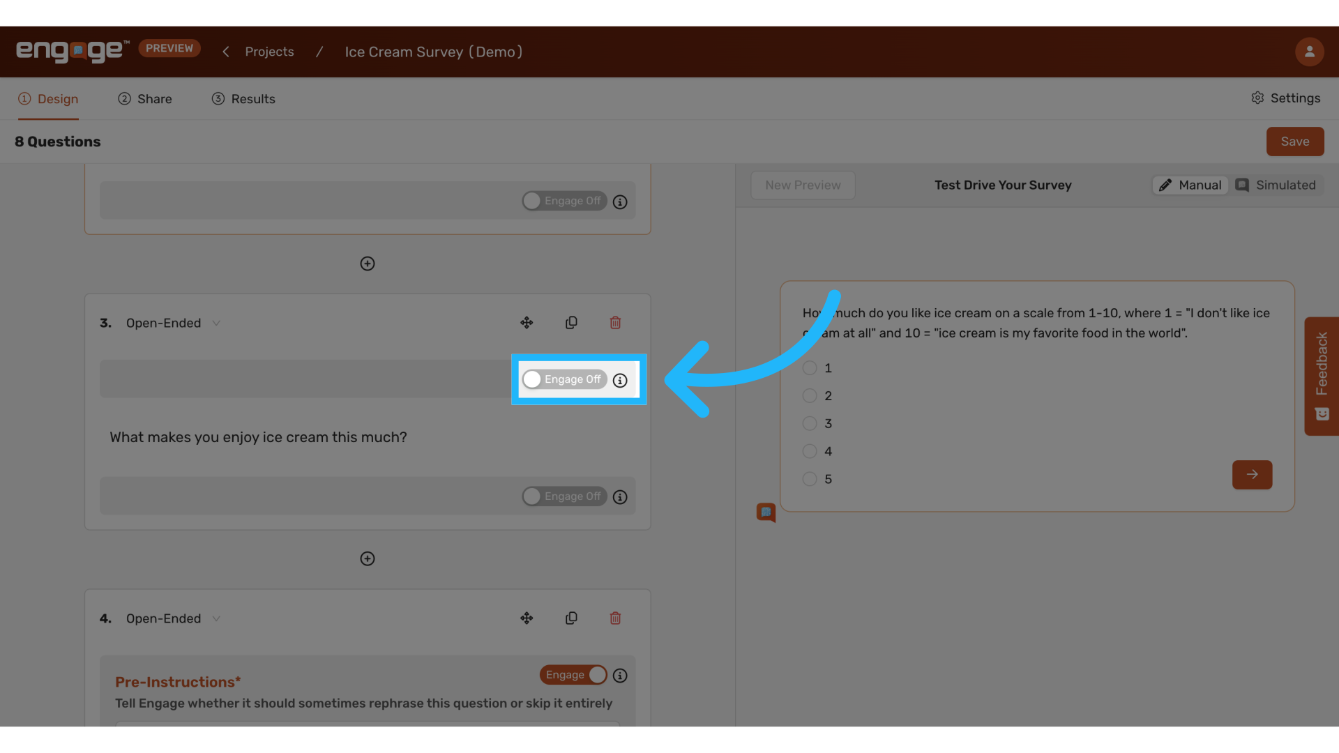Open info icon beside question 4's Engage toggle
The image size is (1339, 753).
coord(620,676)
